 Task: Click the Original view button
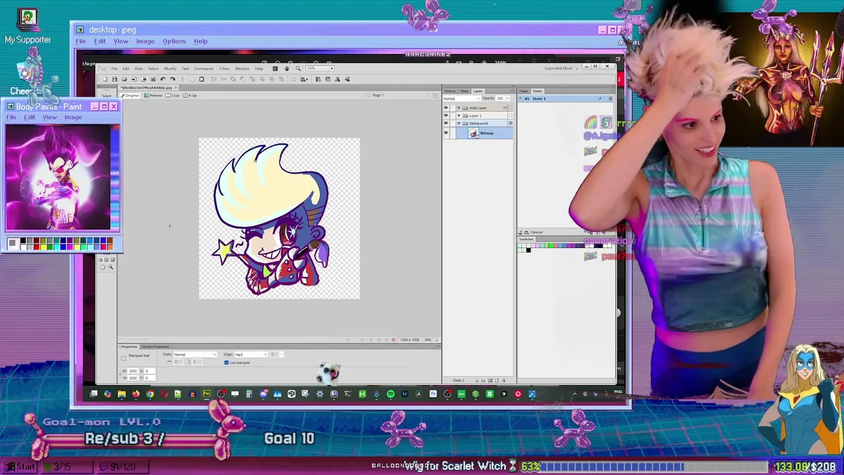(129, 95)
